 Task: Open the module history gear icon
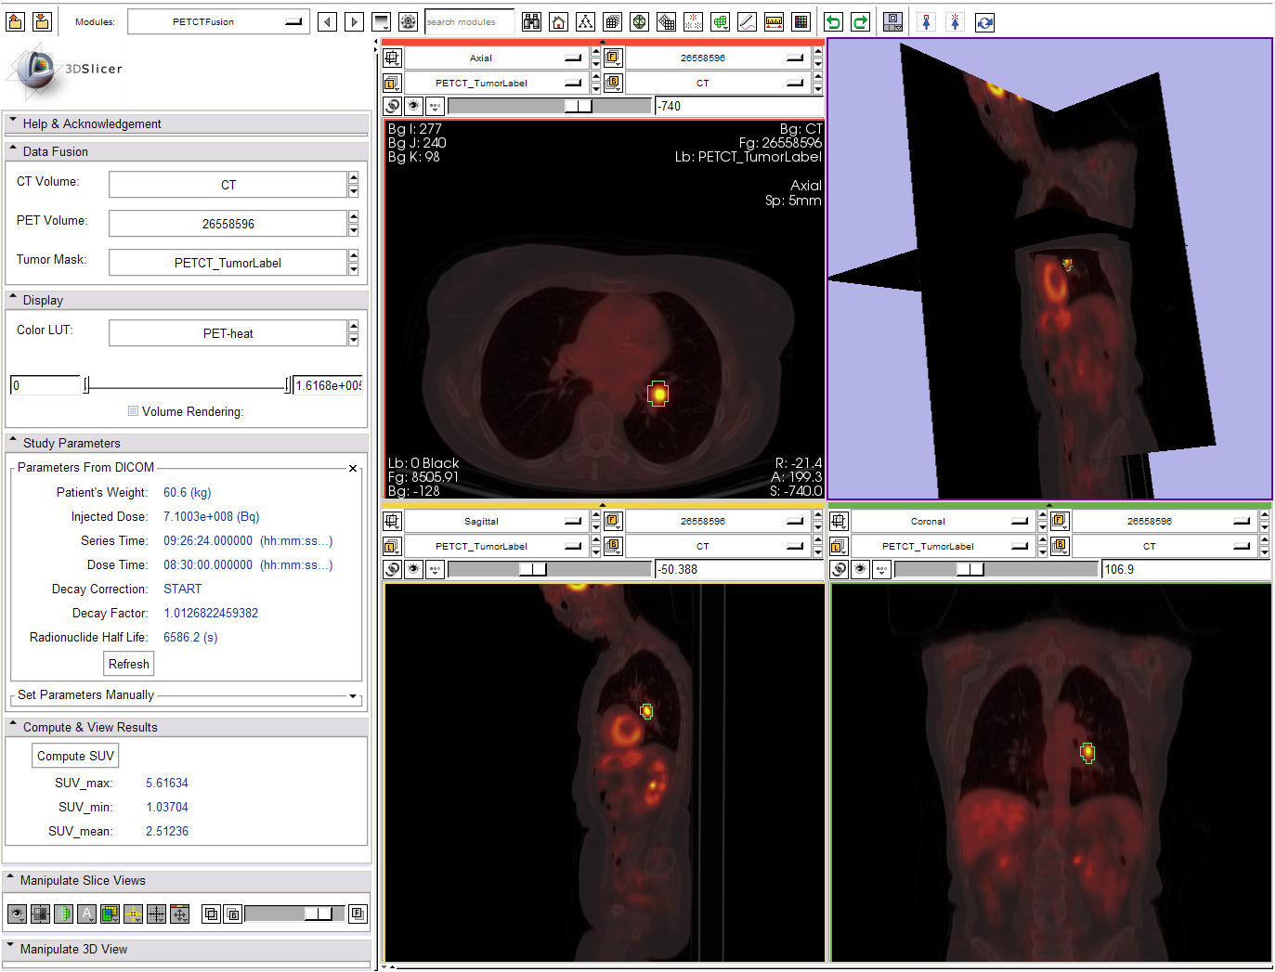click(408, 22)
